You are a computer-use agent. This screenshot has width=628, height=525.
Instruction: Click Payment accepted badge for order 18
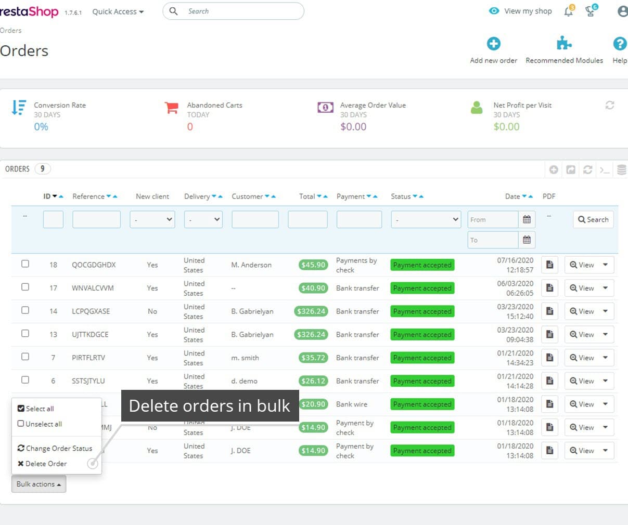pos(422,265)
